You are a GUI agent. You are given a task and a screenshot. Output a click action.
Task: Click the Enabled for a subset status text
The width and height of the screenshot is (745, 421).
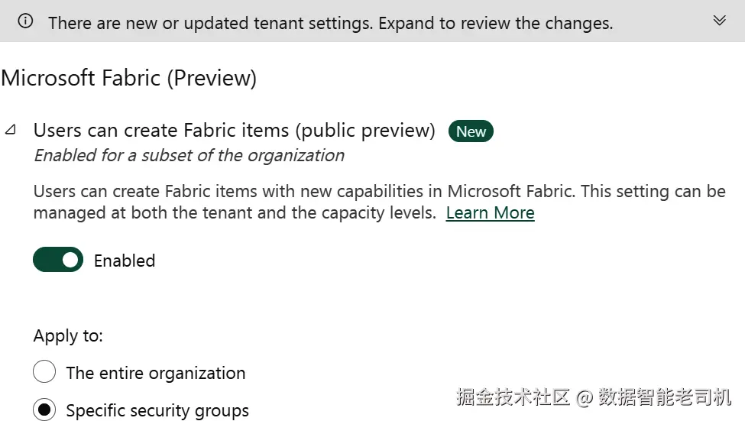coord(189,156)
